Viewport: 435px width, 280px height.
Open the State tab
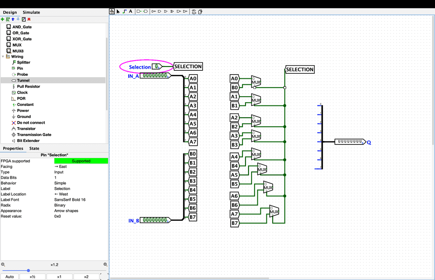34,148
